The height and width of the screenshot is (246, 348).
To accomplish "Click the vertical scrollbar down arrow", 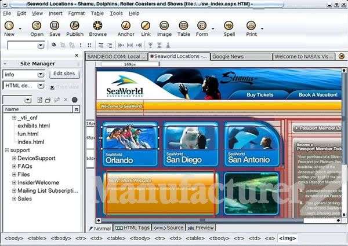I will [344, 215].
